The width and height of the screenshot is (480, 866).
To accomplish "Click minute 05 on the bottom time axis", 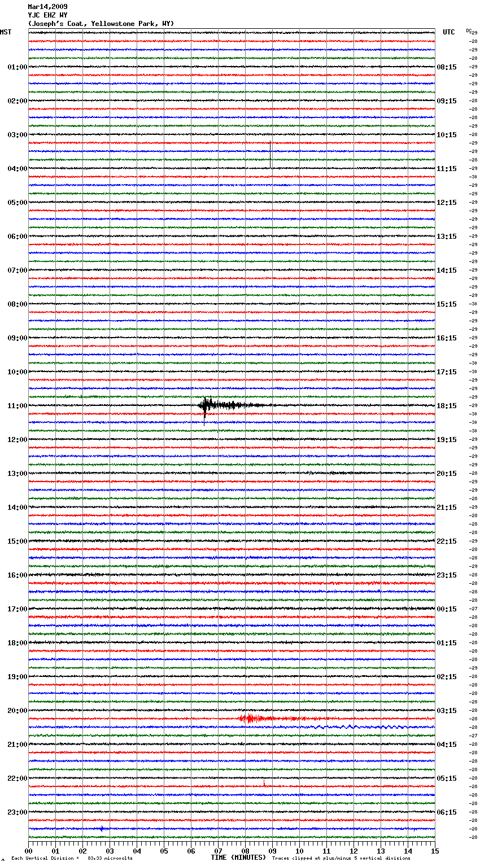I will tap(164, 851).
